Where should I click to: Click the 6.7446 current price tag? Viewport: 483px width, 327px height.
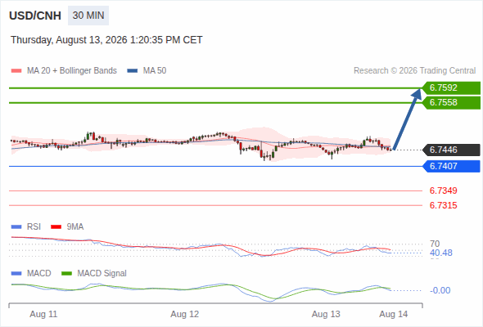[x=451, y=150]
